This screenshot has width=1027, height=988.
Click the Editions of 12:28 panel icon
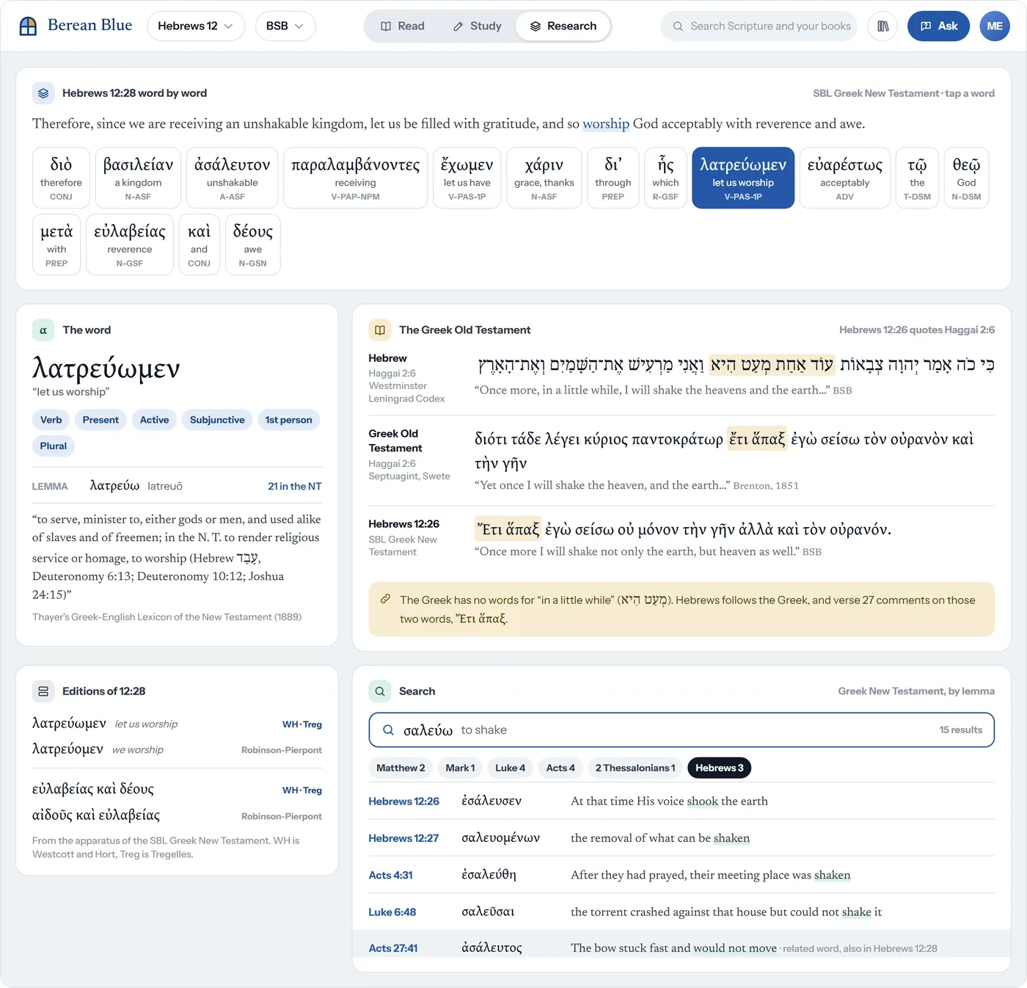(x=43, y=691)
